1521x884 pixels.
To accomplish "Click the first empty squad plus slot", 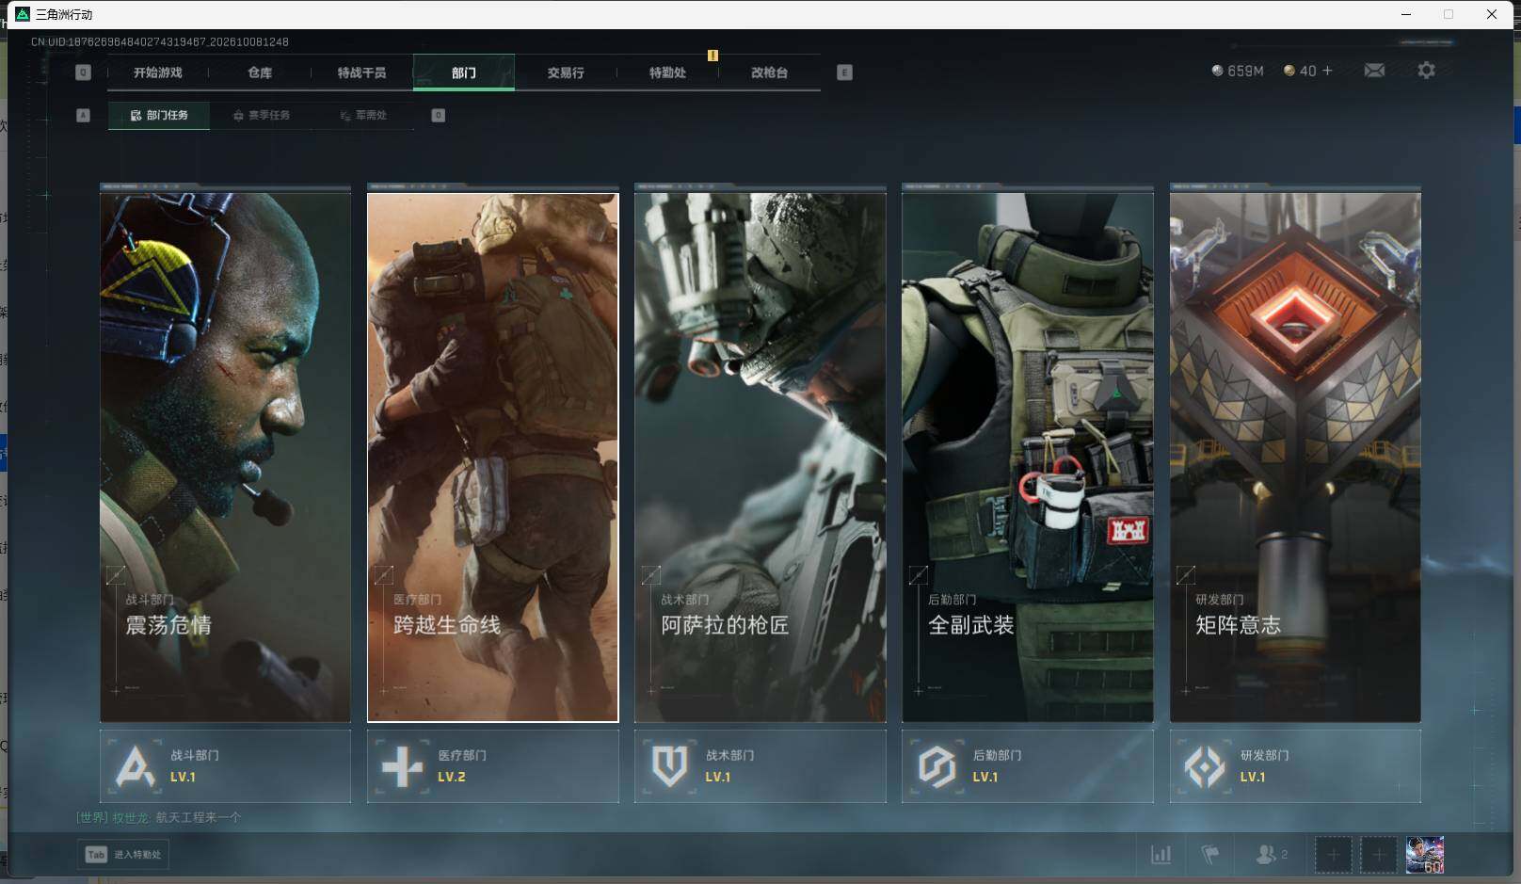I will click(1333, 855).
